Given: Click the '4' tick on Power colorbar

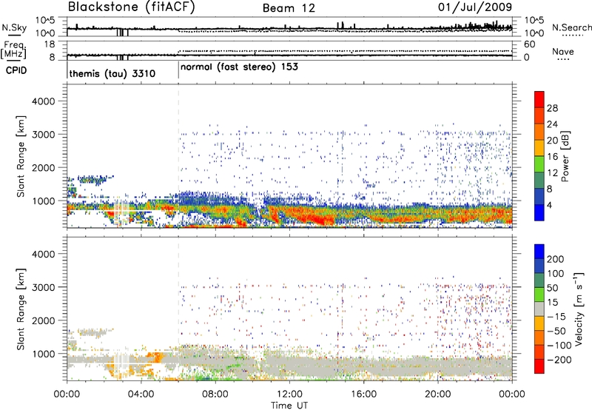Looking at the screenshot, I should [x=549, y=206].
